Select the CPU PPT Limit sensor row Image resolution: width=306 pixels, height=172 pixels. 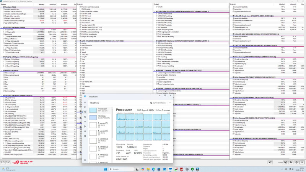click(x=86, y=14)
